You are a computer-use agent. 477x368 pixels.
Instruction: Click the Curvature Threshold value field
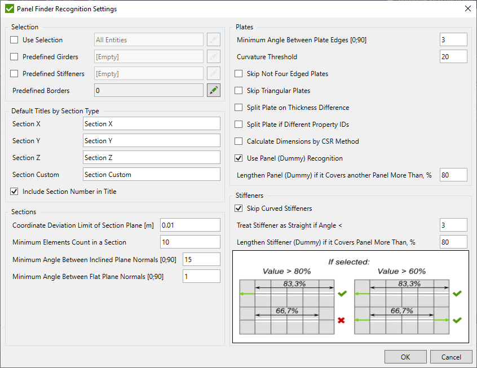click(453, 56)
